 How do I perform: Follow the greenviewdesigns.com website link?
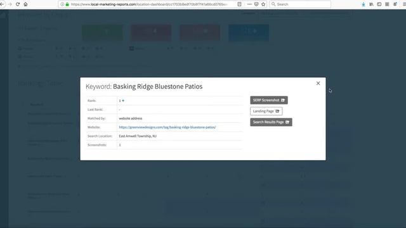(167, 127)
